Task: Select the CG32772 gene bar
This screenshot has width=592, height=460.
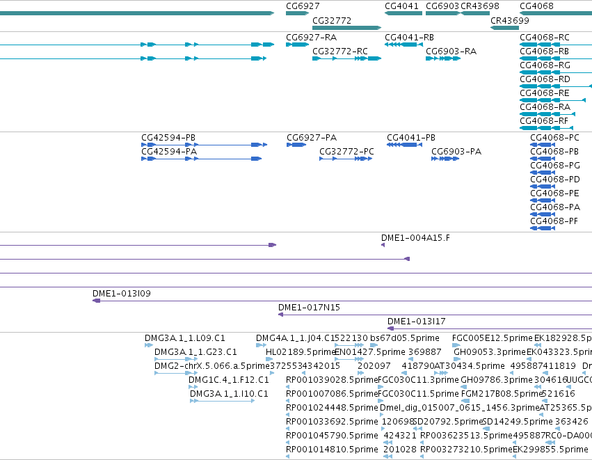Action: tap(346, 28)
